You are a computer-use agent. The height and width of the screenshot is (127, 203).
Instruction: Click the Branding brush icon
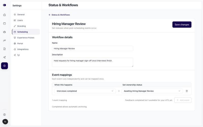pos(15,26)
